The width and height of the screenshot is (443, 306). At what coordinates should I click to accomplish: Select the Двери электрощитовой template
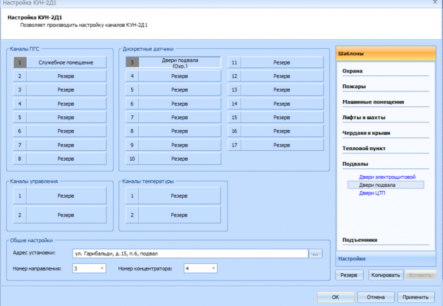(387, 177)
